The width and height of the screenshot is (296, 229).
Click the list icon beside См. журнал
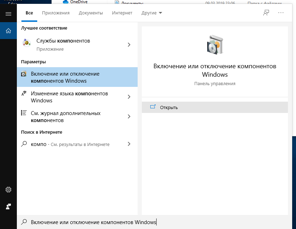(24, 113)
